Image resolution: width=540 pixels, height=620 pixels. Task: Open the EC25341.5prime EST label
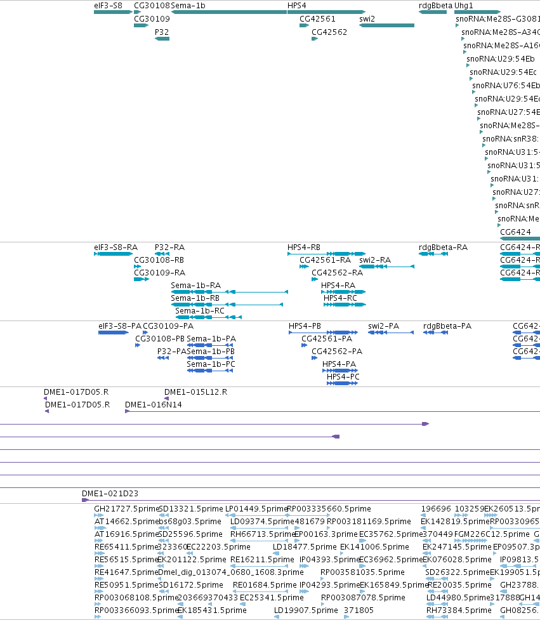272,597
